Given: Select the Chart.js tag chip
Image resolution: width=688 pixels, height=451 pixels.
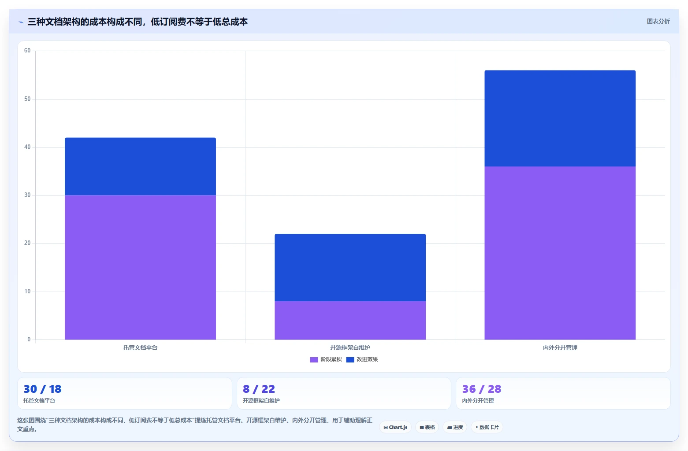Looking at the screenshot, I should point(395,427).
